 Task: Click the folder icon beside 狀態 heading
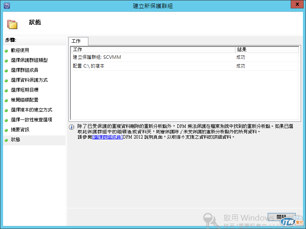12,24
